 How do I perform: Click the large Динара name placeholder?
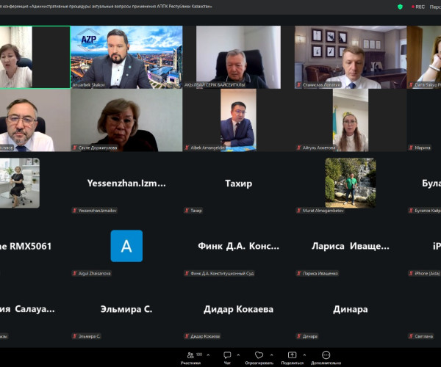pos(351,310)
